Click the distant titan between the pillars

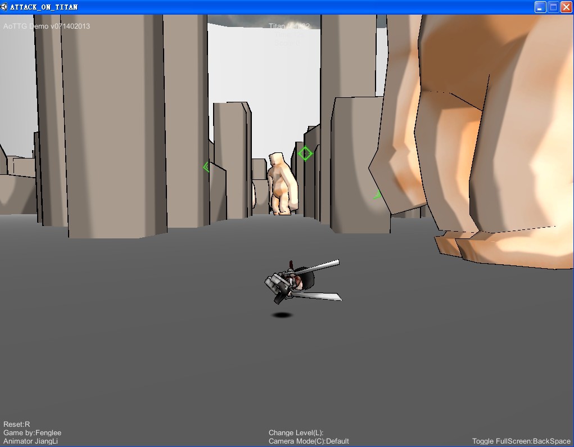tap(282, 184)
